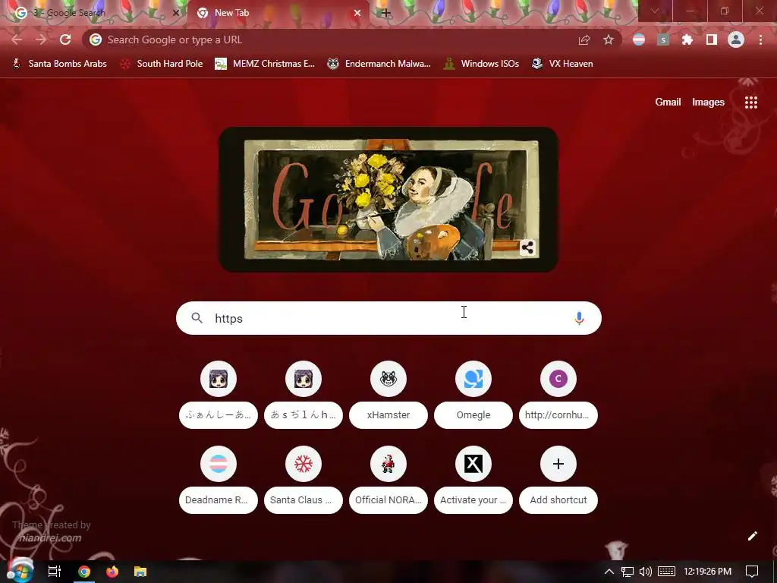Open the touch keyboard tray icon

[x=666, y=572]
